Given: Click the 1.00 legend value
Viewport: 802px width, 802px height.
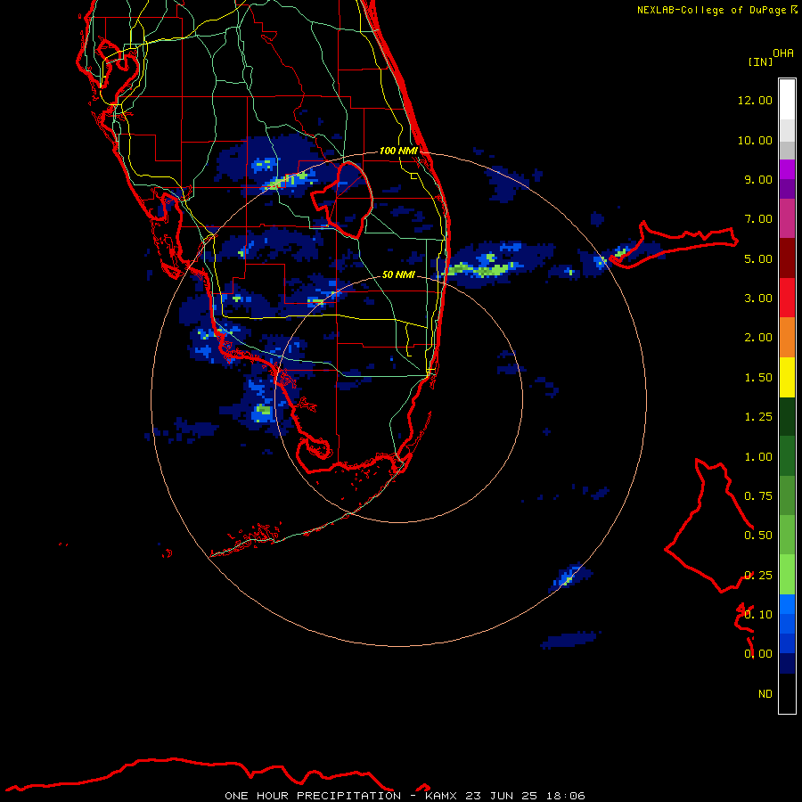Looking at the screenshot, I should point(758,457).
